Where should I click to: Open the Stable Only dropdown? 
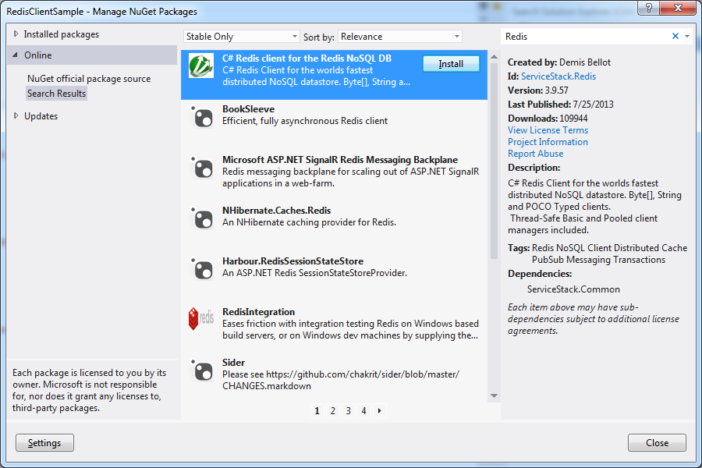[240, 36]
